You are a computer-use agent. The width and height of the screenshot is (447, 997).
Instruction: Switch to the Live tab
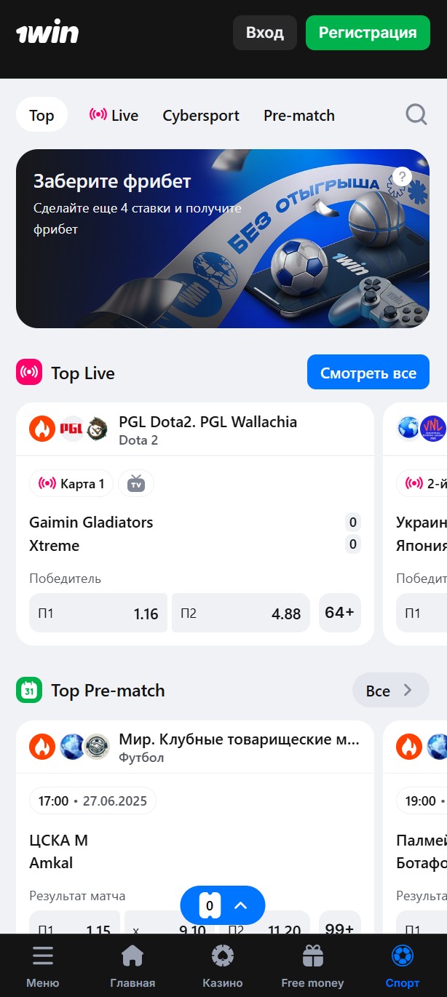pyautogui.click(x=114, y=115)
